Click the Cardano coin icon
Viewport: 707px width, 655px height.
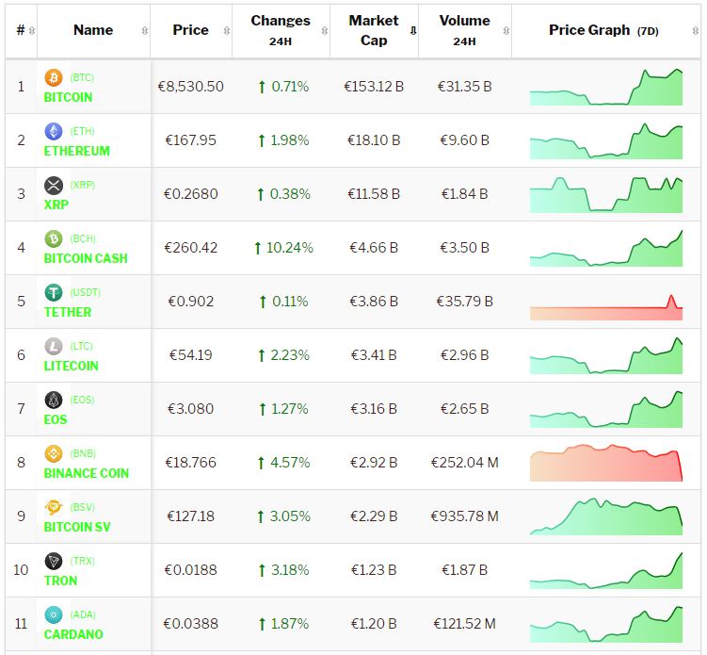54,614
